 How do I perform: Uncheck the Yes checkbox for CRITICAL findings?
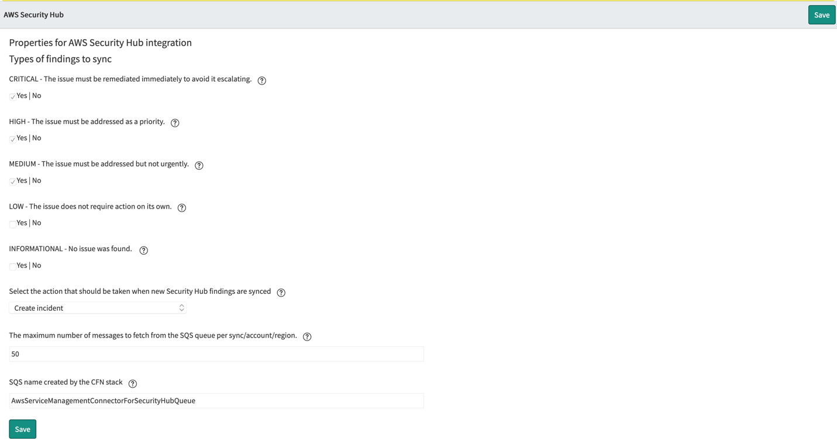point(12,96)
